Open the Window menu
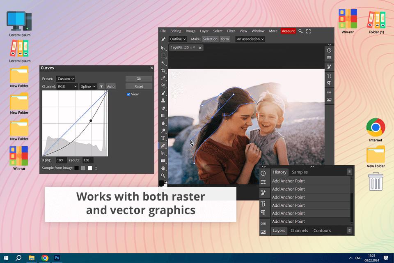394x263 pixels. [258, 31]
